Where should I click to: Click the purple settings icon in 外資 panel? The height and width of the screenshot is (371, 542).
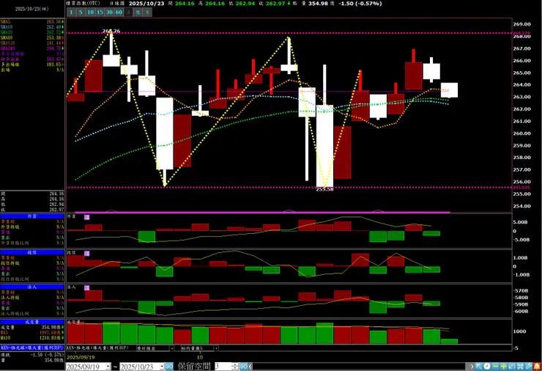pyautogui.click(x=86, y=217)
